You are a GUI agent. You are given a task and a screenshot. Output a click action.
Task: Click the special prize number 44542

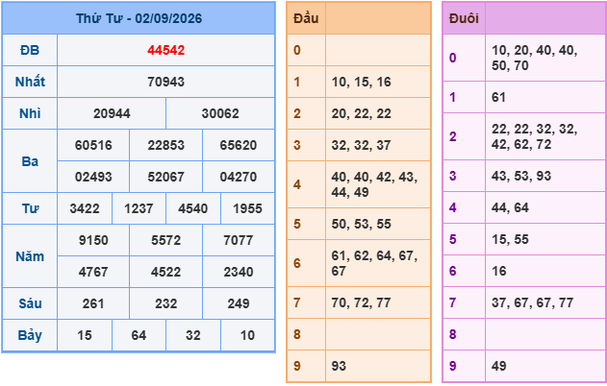pos(165,50)
